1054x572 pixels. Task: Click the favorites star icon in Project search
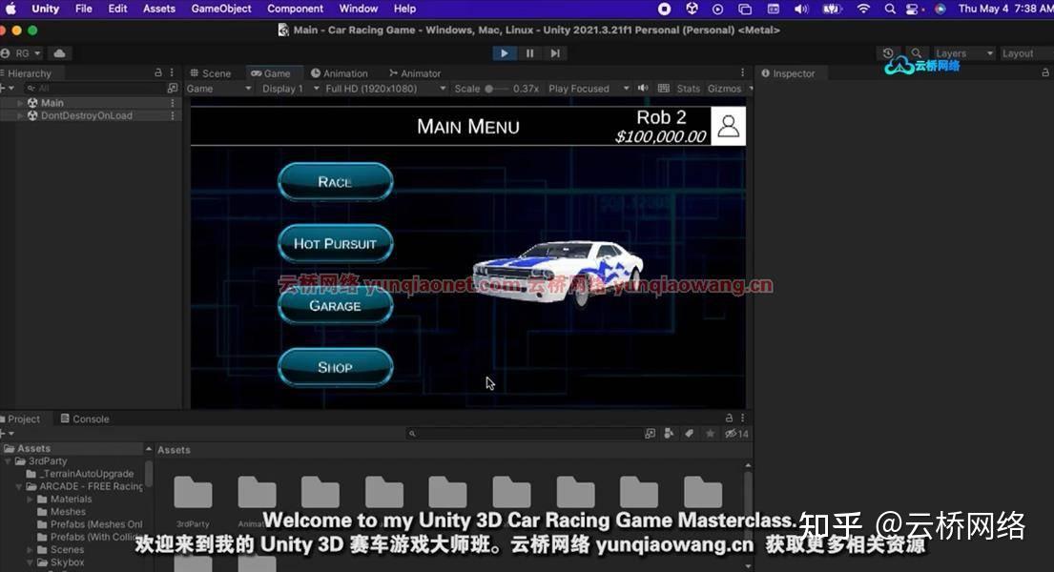pos(711,433)
